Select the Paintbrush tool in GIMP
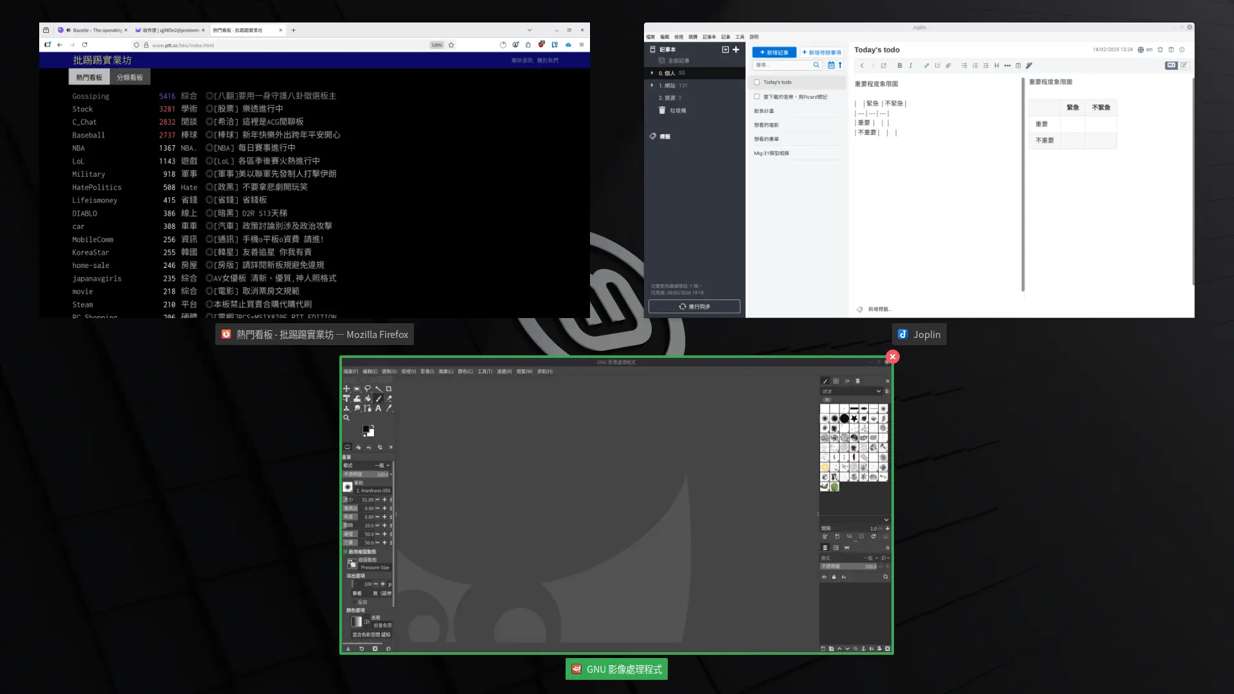The height and width of the screenshot is (694, 1234). point(379,398)
